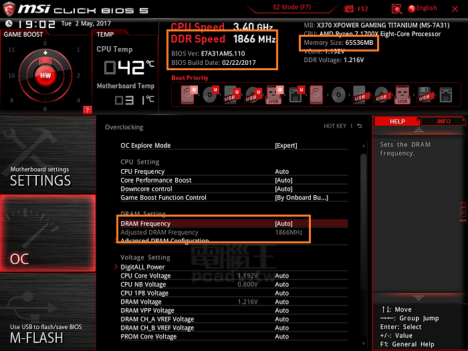Click the MSI dragon shield logo
The width and height of the screenshot is (468, 351).
pyautogui.click(x=9, y=8)
